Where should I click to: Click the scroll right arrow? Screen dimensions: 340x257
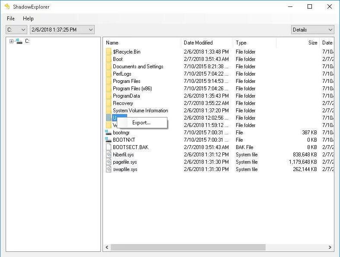(330, 247)
